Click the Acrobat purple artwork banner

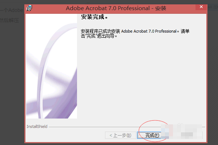click(52, 66)
